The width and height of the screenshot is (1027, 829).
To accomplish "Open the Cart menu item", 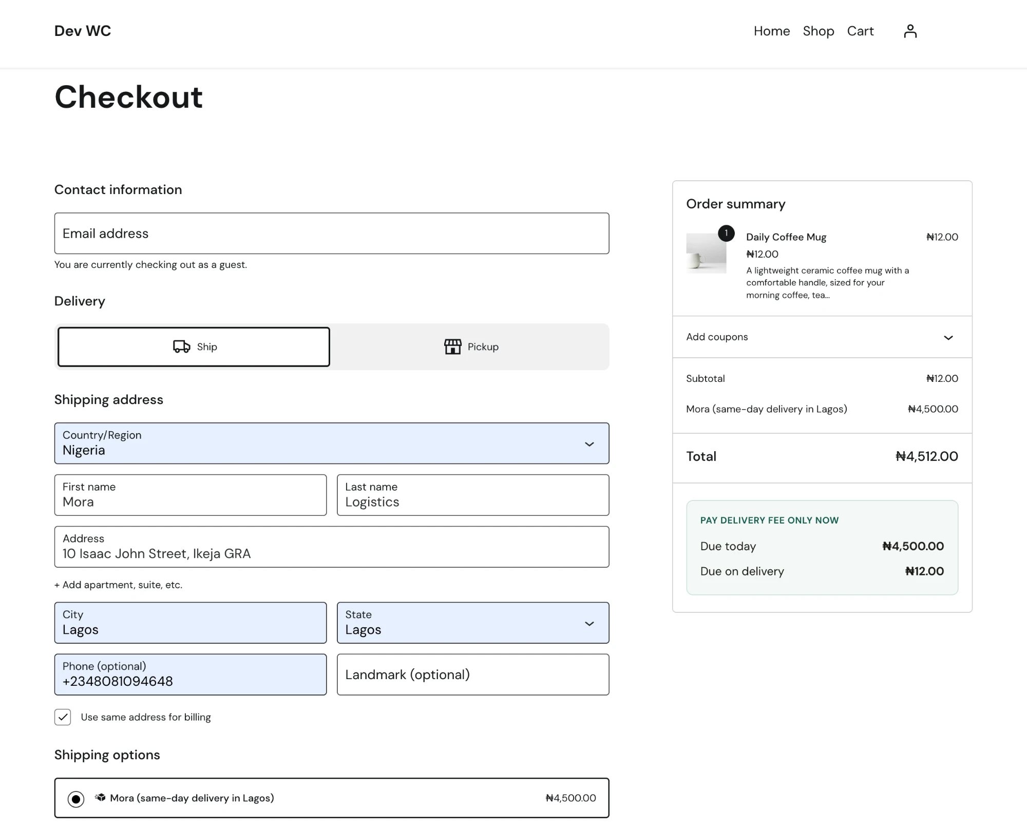I will 860,31.
